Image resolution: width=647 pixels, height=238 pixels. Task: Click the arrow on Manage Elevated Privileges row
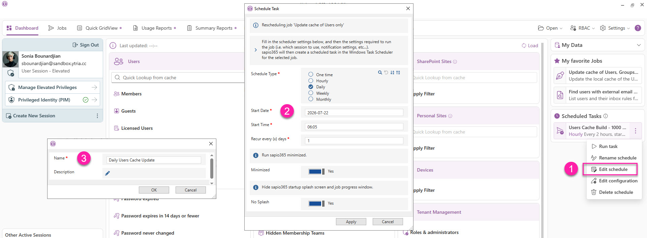[94, 87]
